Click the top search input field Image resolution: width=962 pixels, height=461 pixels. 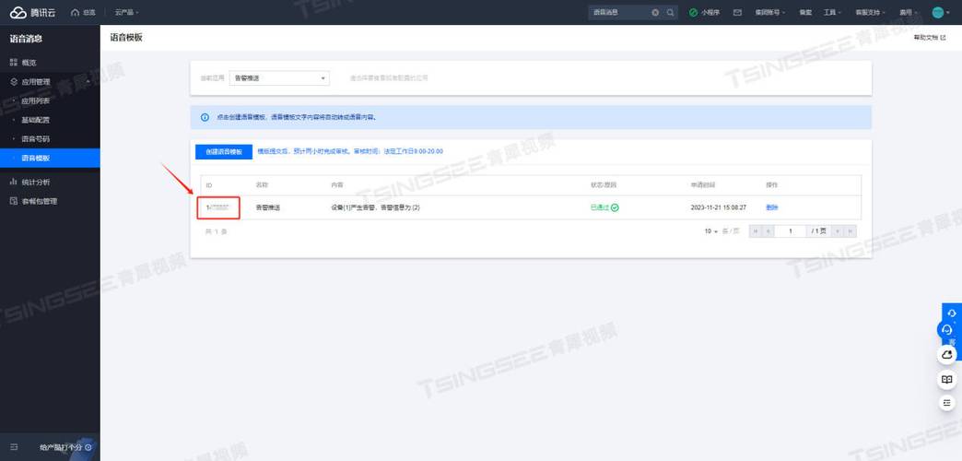(619, 12)
